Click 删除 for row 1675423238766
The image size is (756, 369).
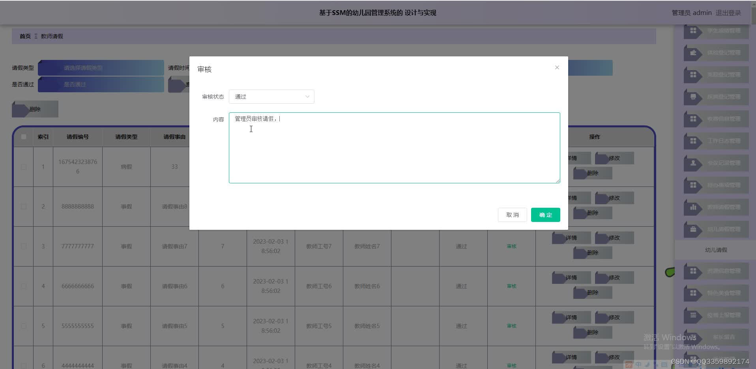pyautogui.click(x=593, y=173)
